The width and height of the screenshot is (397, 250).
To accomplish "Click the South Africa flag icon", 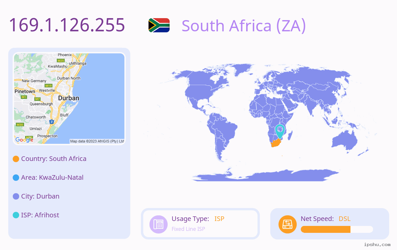I will (159, 25).
